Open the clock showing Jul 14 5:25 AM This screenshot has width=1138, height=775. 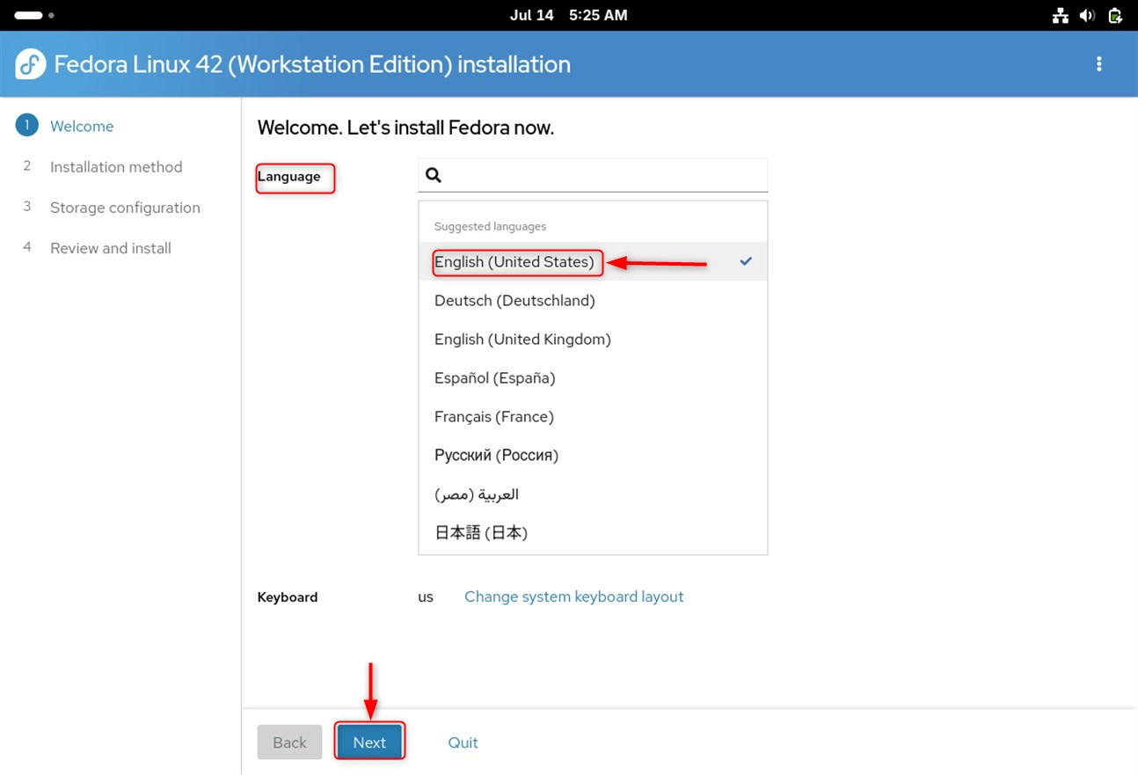click(x=568, y=15)
